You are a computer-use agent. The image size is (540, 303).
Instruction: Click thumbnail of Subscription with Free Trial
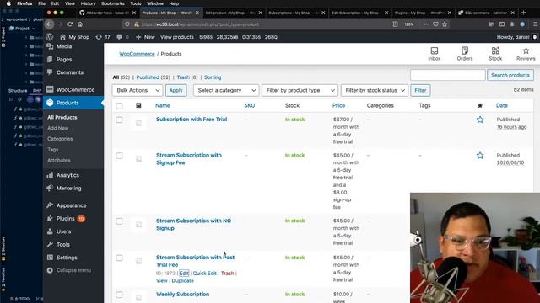pos(138,123)
